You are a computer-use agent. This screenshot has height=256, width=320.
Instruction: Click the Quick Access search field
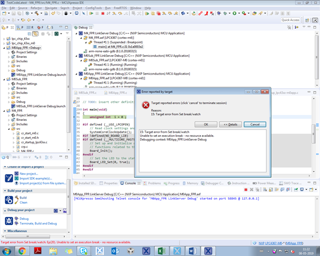pos(290,20)
